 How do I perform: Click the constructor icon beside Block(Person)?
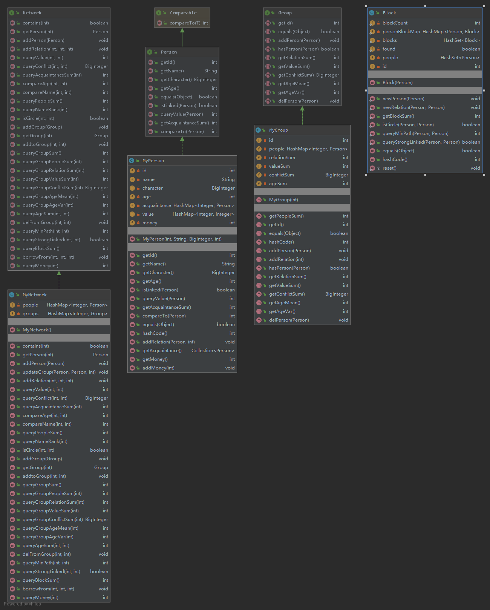coord(372,83)
